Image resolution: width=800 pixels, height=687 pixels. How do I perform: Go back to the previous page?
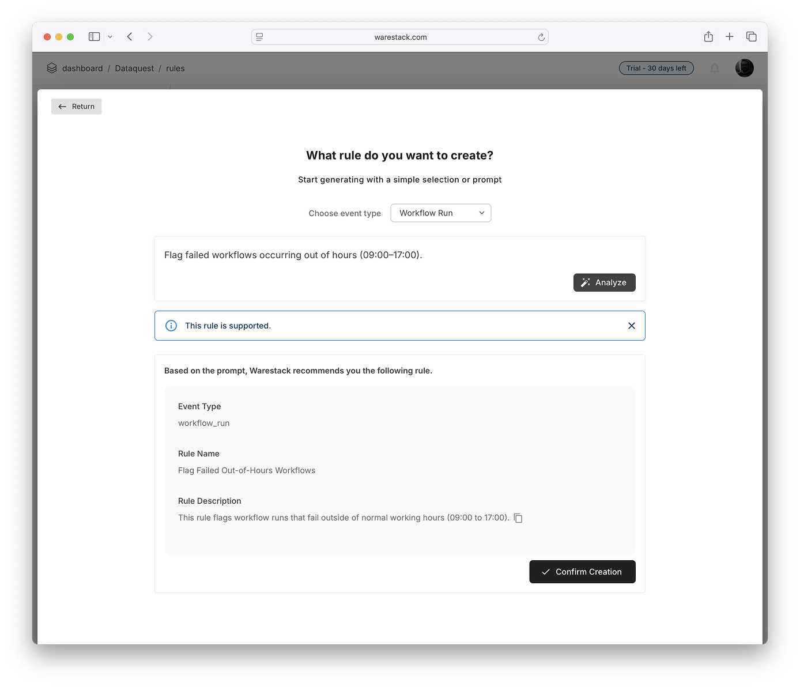point(130,37)
